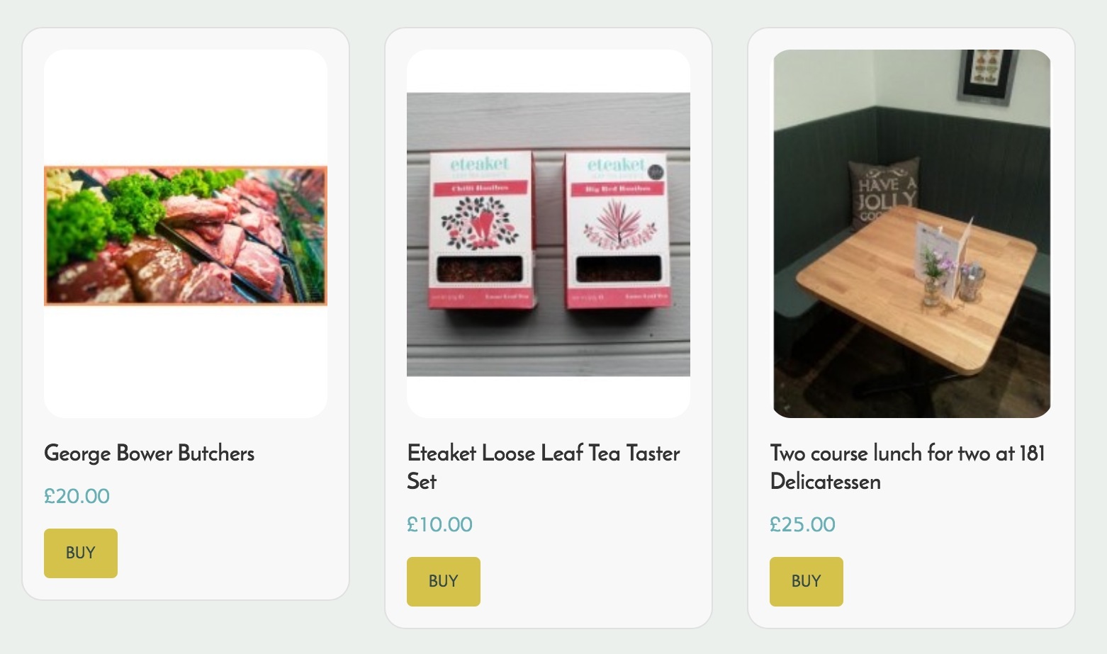Click the framed picture on the deli wall

(987, 76)
